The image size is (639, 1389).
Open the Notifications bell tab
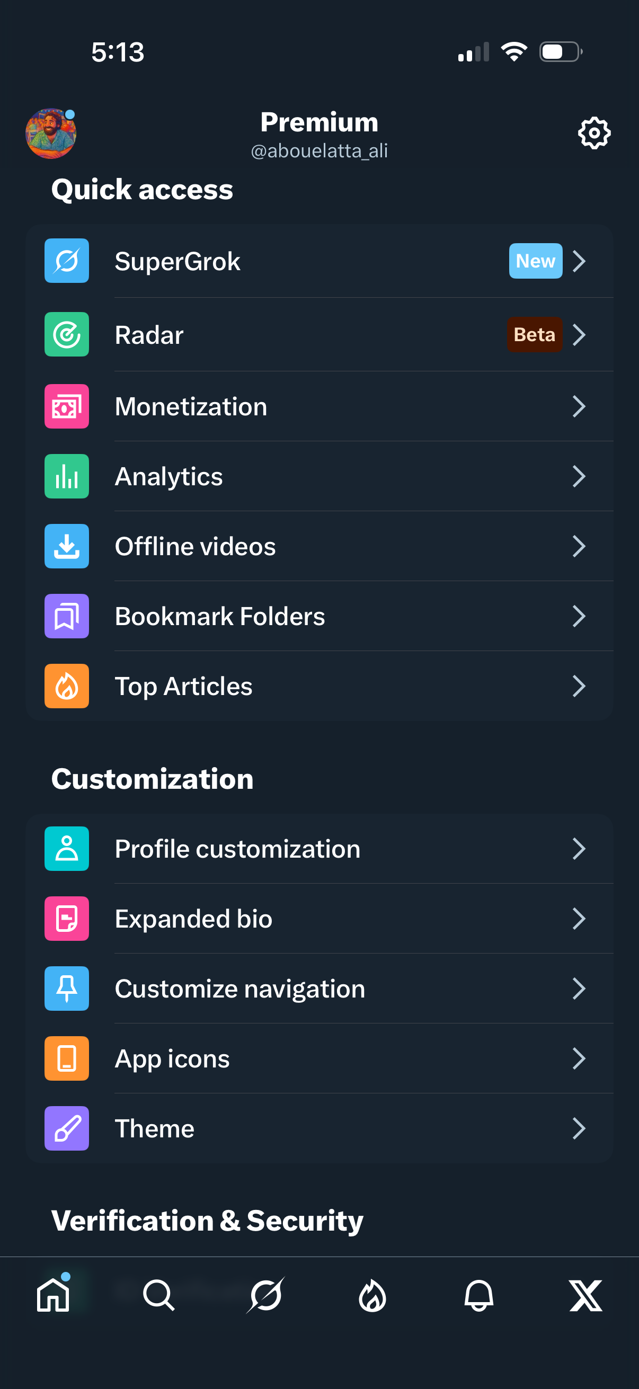[479, 1295]
